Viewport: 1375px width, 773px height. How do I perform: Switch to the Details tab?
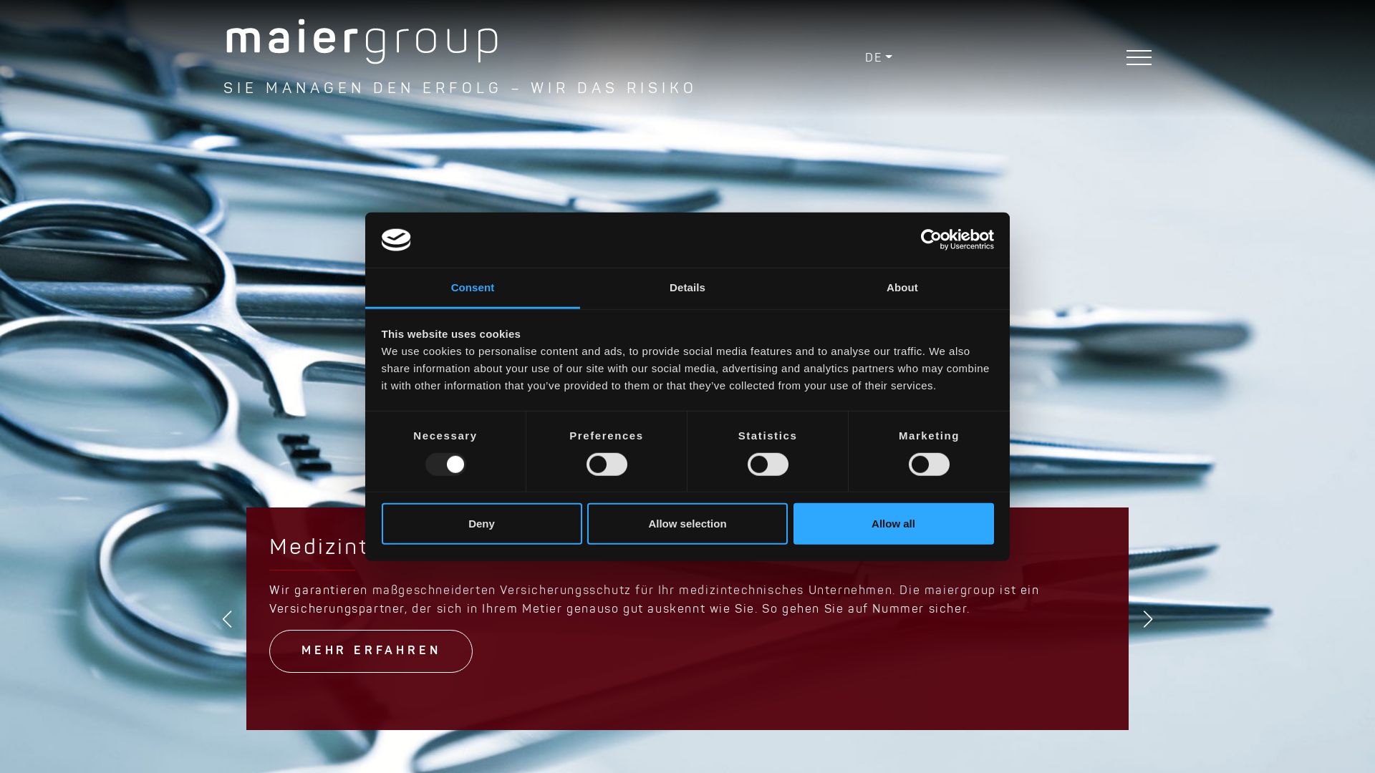687,288
